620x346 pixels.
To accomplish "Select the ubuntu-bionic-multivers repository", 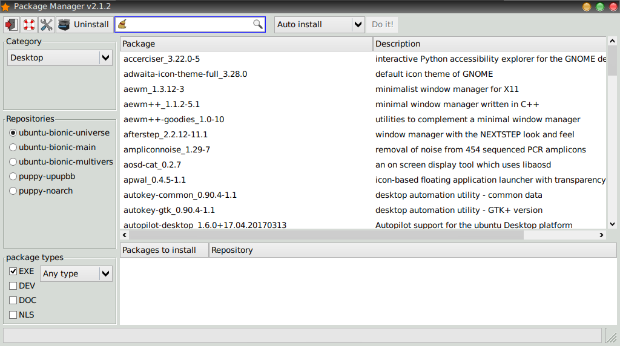I will tap(61, 162).
